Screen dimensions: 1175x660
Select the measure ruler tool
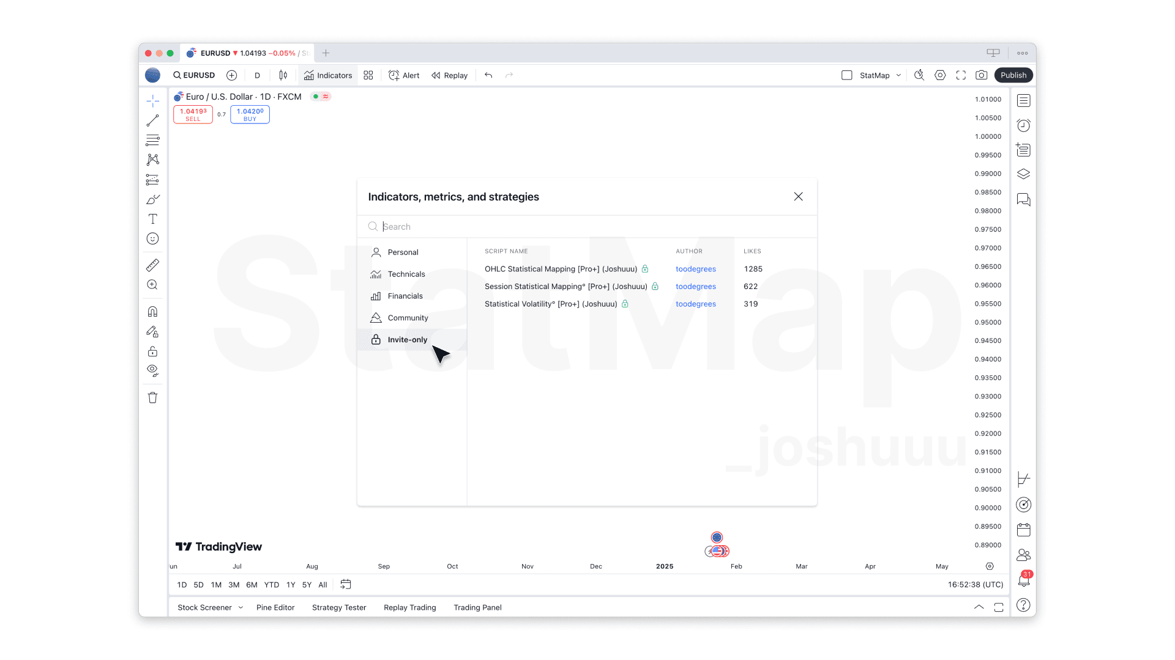(152, 265)
